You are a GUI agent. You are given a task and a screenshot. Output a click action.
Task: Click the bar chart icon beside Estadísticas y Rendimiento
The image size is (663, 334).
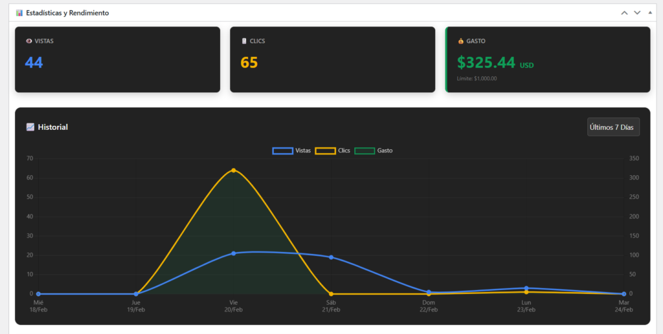pos(19,13)
